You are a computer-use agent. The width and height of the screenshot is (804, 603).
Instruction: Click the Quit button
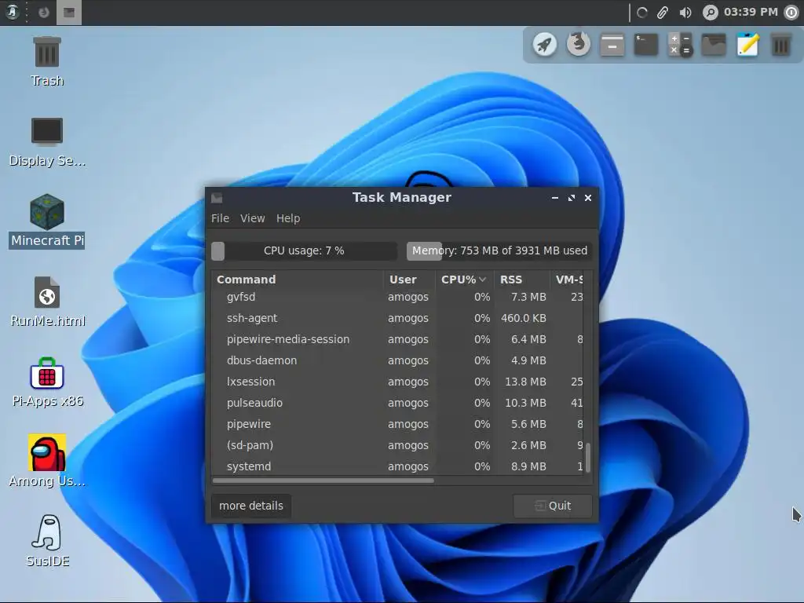coord(553,506)
